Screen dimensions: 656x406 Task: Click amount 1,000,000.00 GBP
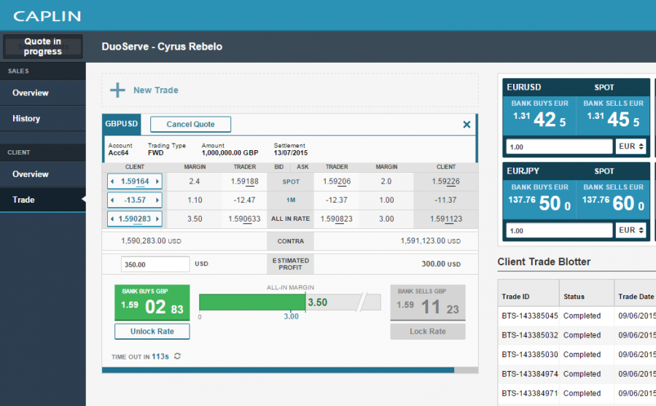tap(230, 153)
